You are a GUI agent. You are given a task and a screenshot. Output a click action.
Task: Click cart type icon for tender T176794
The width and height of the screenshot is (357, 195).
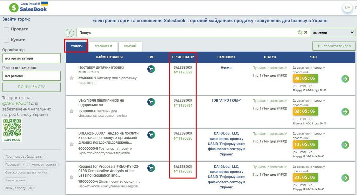(151, 102)
